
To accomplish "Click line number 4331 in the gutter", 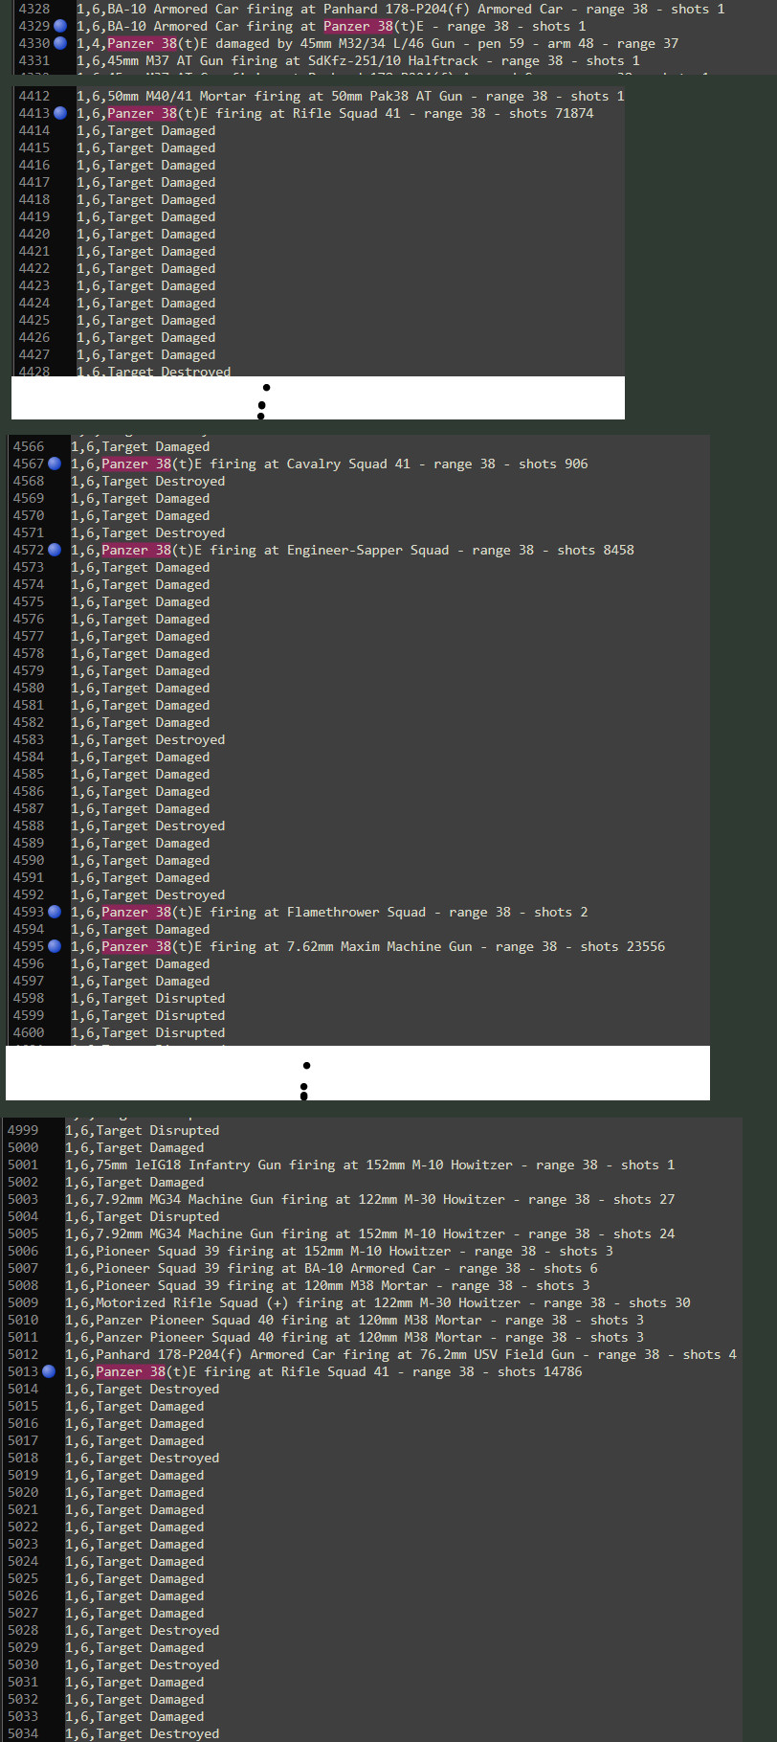I will (x=33, y=60).
